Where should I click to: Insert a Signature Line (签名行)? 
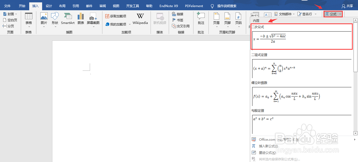click(x=305, y=14)
